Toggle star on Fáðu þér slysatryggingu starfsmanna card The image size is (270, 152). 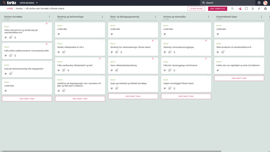pos(206,59)
